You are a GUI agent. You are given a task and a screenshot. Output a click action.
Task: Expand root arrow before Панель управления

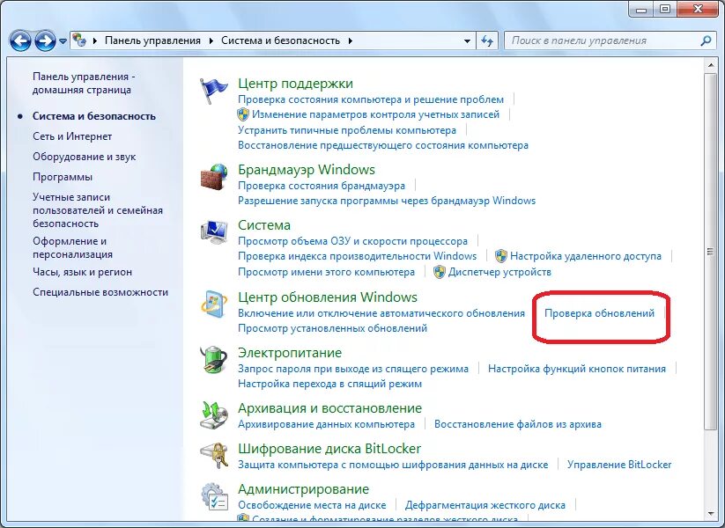[x=95, y=40]
